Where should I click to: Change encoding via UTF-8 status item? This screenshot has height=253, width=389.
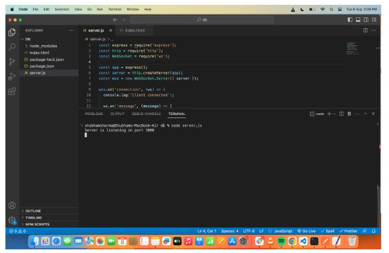click(249, 231)
